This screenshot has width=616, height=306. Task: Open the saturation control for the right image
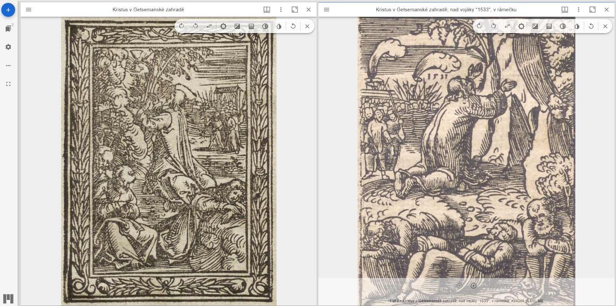click(549, 26)
